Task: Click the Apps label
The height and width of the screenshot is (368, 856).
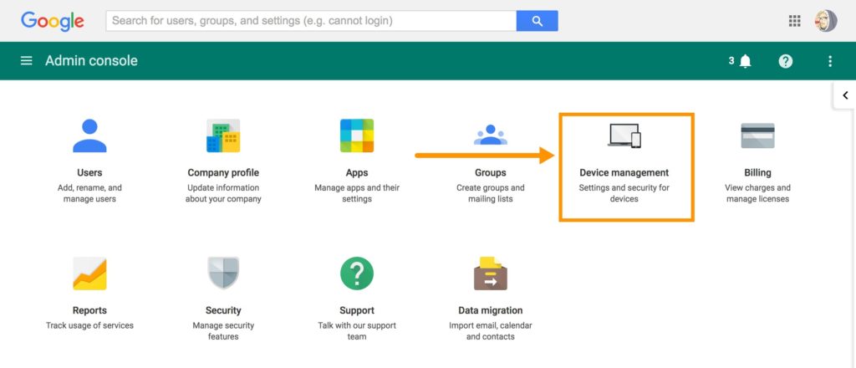Action: point(357,172)
